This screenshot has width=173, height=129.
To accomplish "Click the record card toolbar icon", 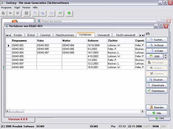I will point(52,13).
